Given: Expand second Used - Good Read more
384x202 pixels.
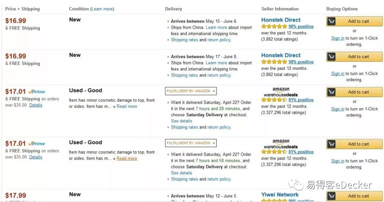Looking at the screenshot, I should coord(127,158).
